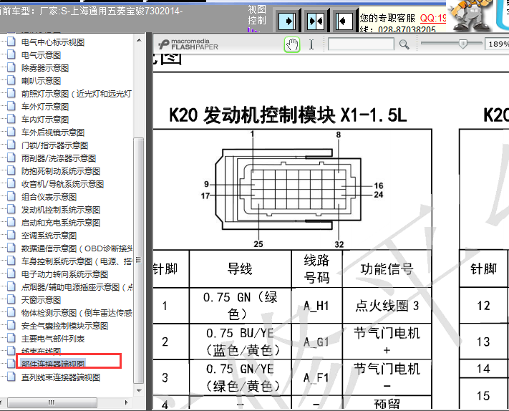The width and height of the screenshot is (509, 411).
Task: Open 防抱死制动系统示意图 document
Action: (61, 171)
